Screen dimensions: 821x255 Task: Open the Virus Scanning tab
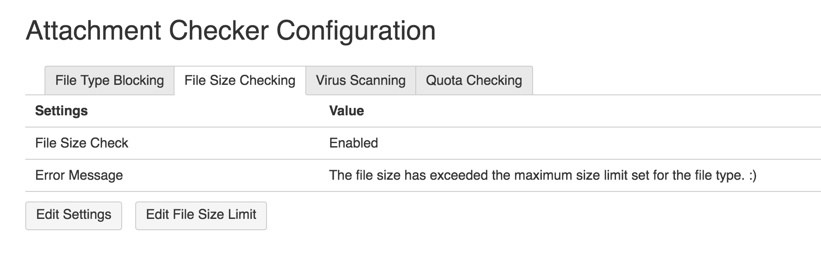click(361, 80)
